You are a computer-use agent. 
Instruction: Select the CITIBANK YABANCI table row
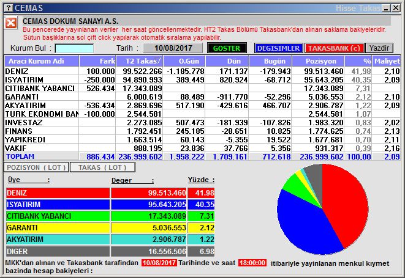202,88
